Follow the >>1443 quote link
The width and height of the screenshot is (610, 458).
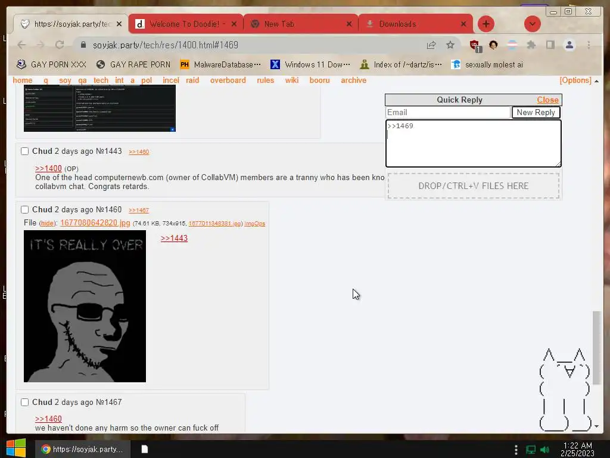point(174,239)
